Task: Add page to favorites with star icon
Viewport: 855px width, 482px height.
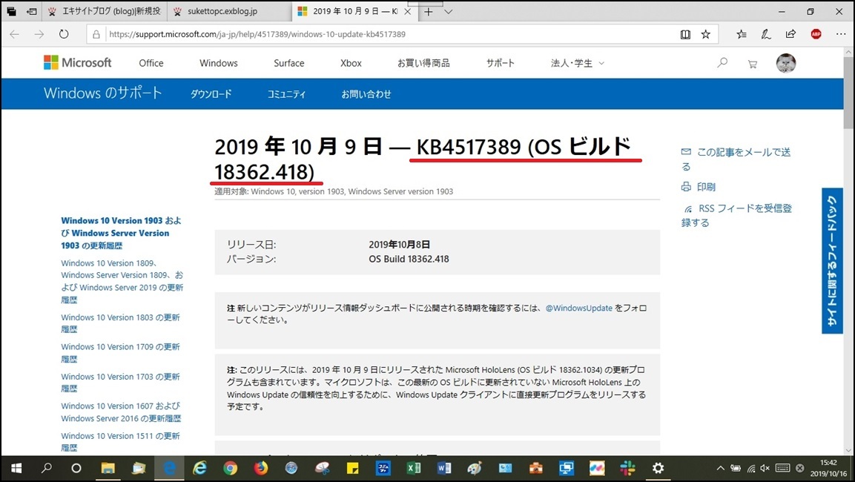Action: (x=706, y=34)
